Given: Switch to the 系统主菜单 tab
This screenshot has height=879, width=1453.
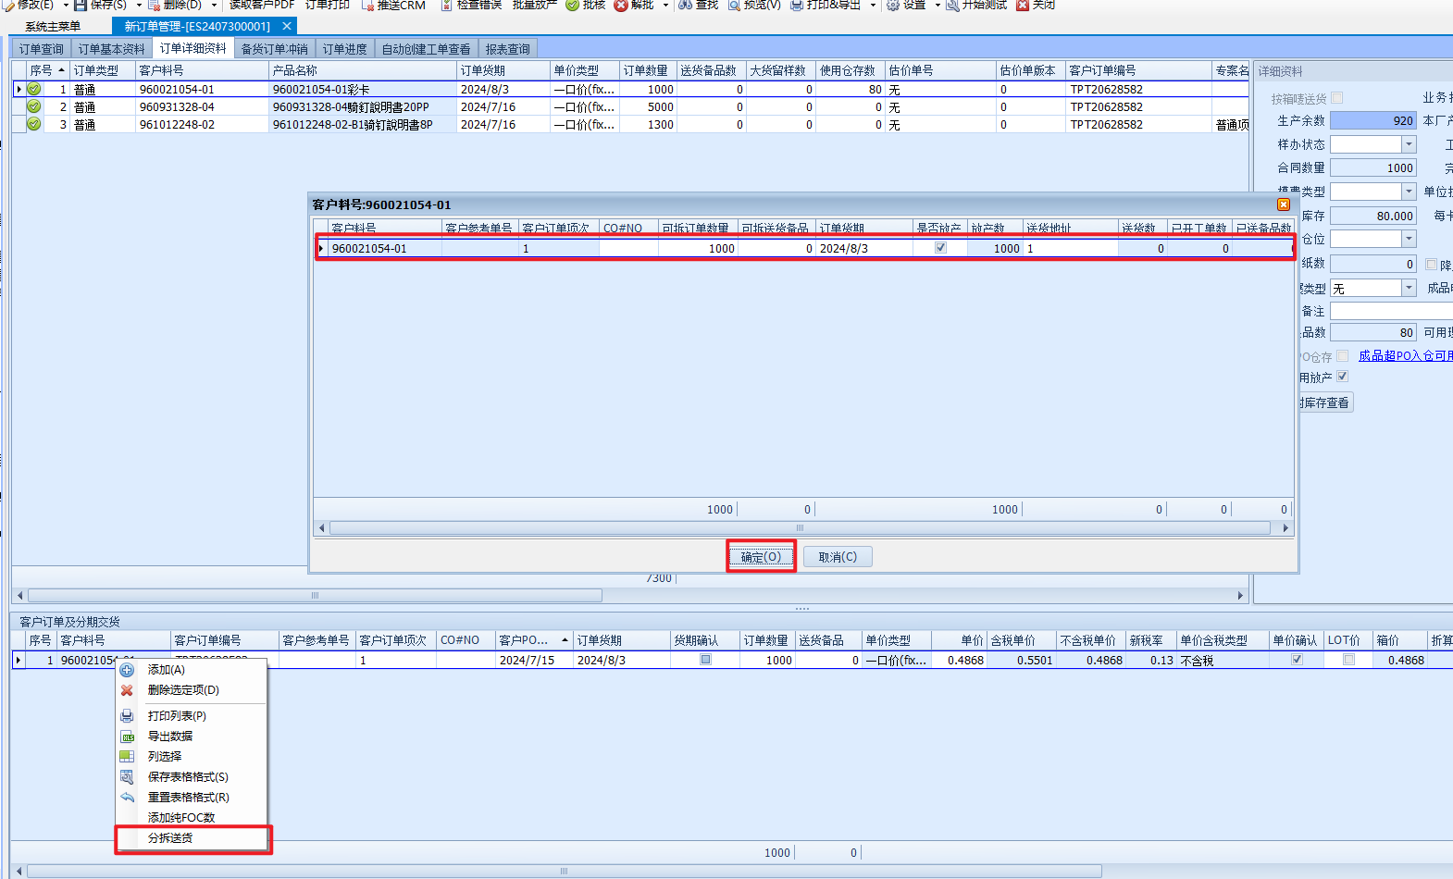Looking at the screenshot, I should [53, 26].
